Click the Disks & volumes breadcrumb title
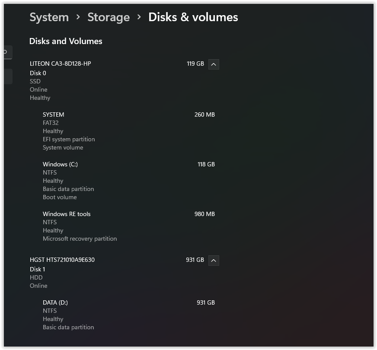The width and height of the screenshot is (377, 350). coord(193,17)
